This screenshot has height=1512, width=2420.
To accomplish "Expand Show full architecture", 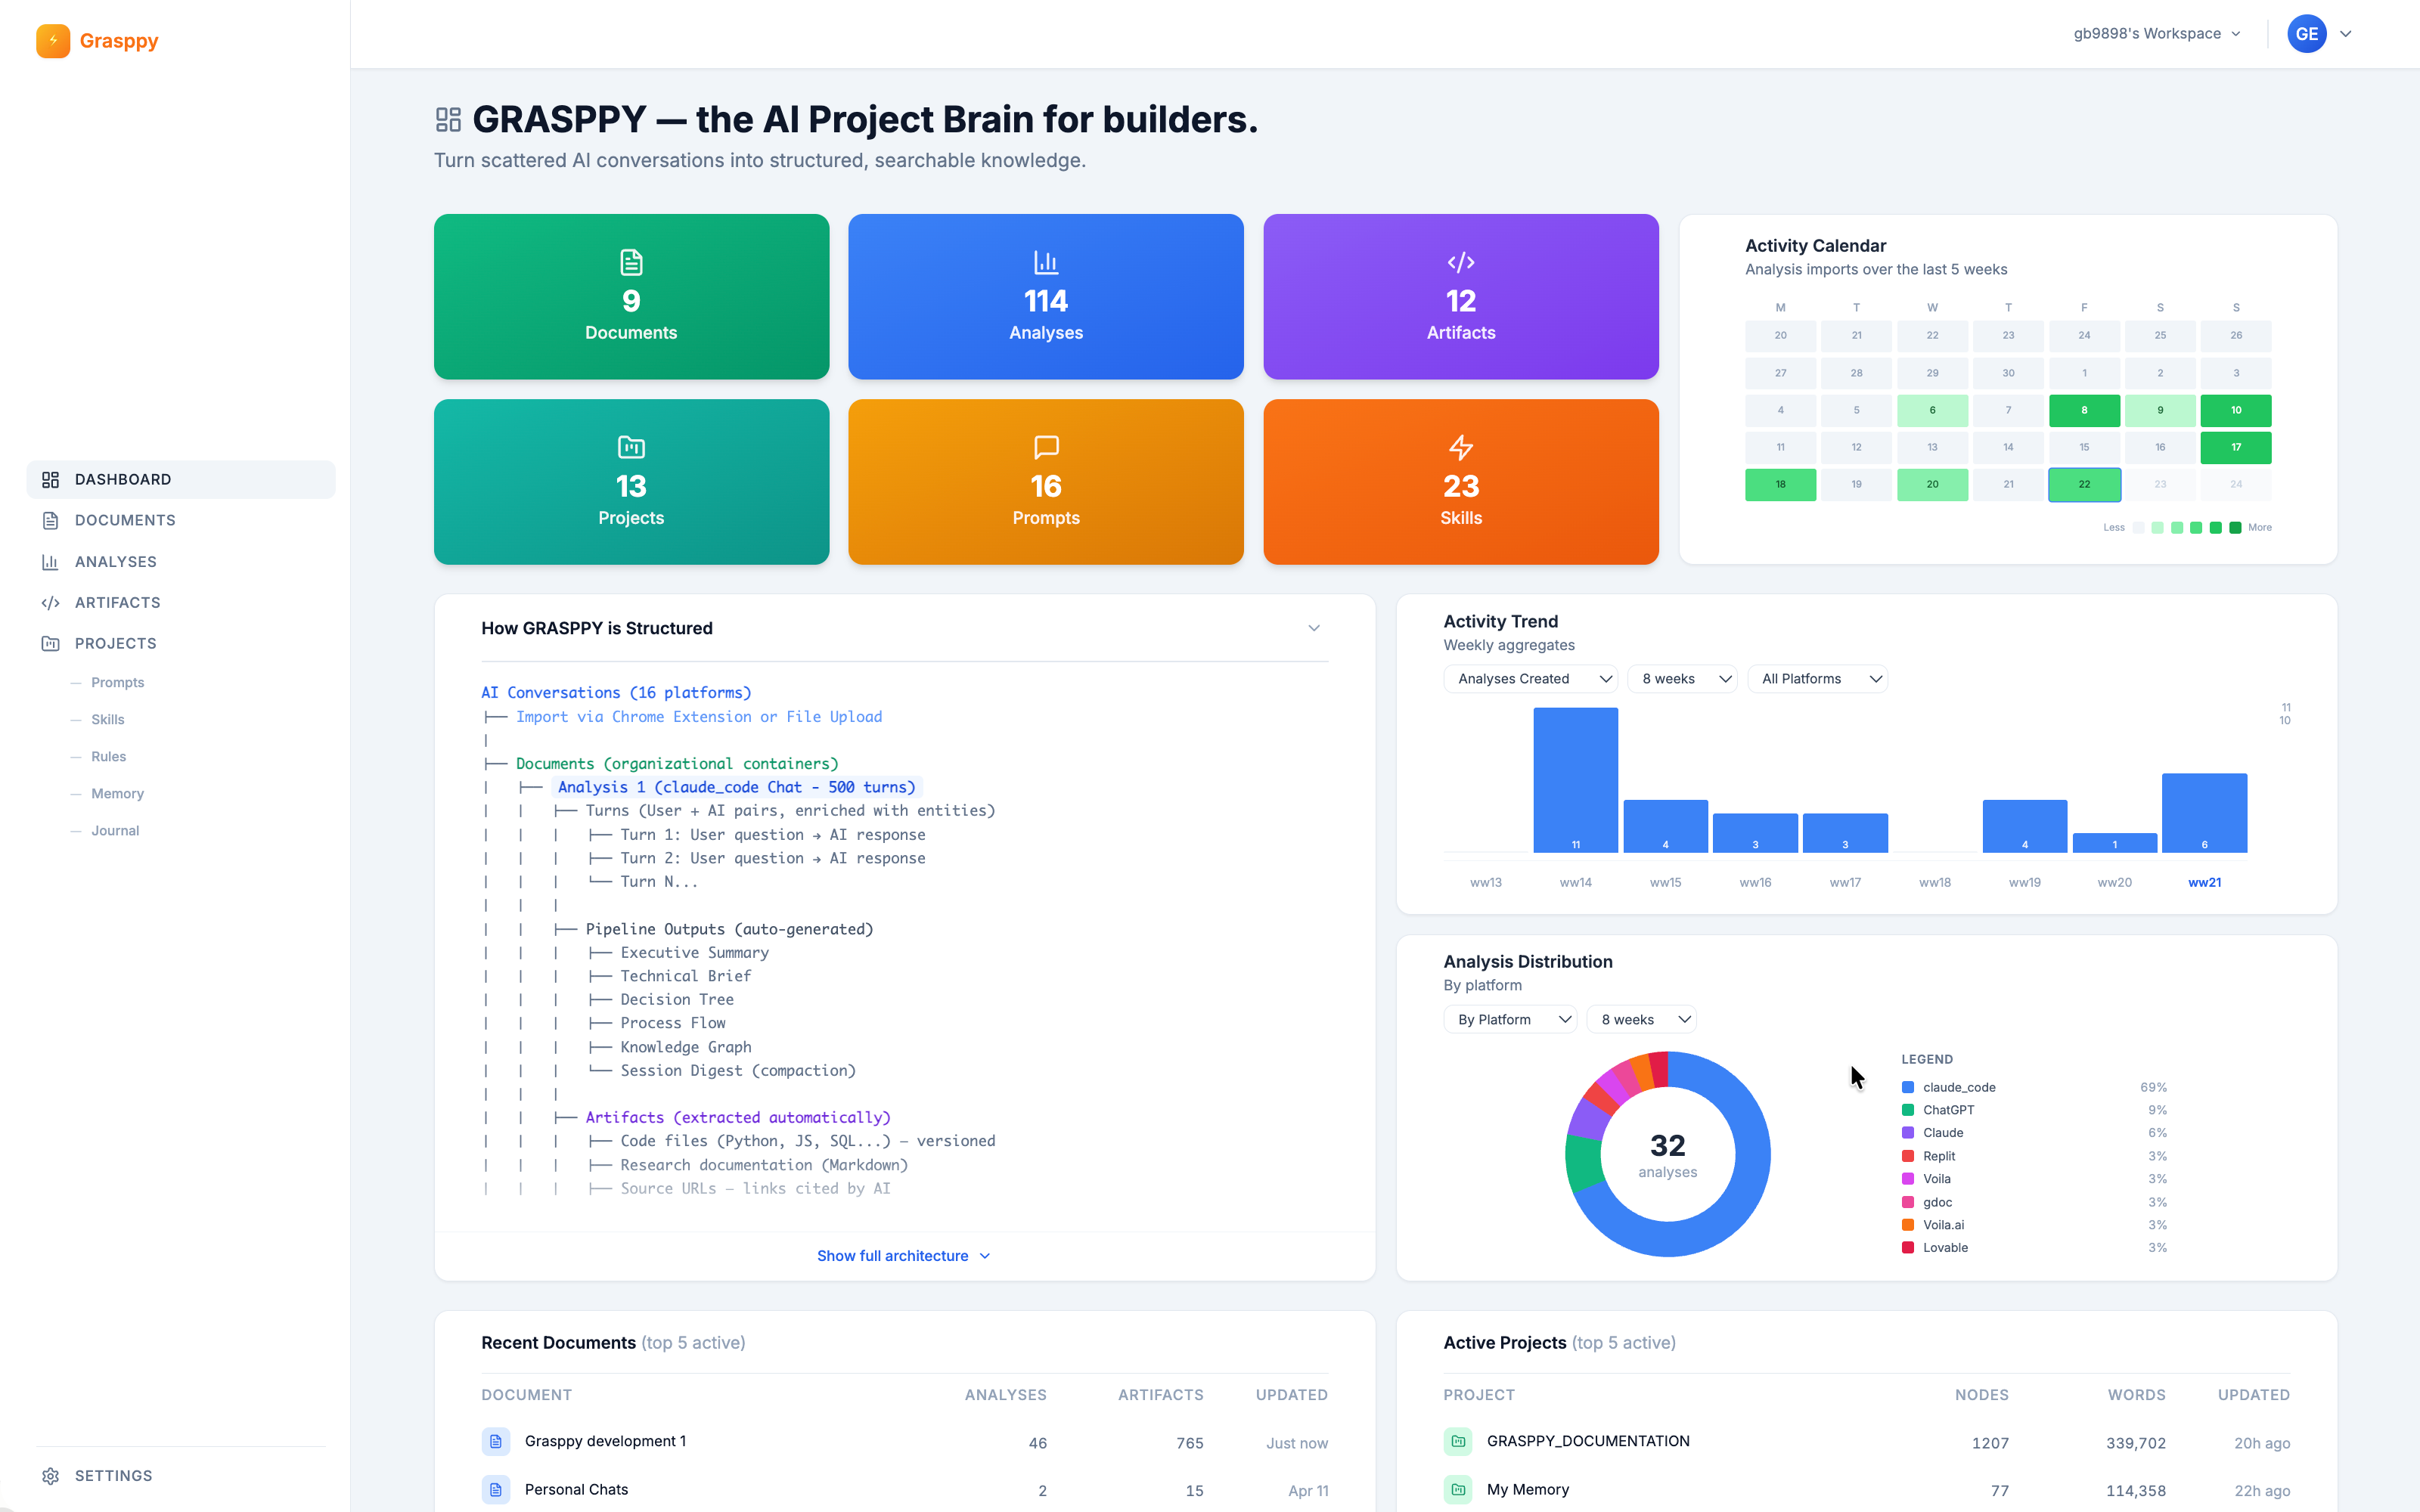I will 903,1256.
